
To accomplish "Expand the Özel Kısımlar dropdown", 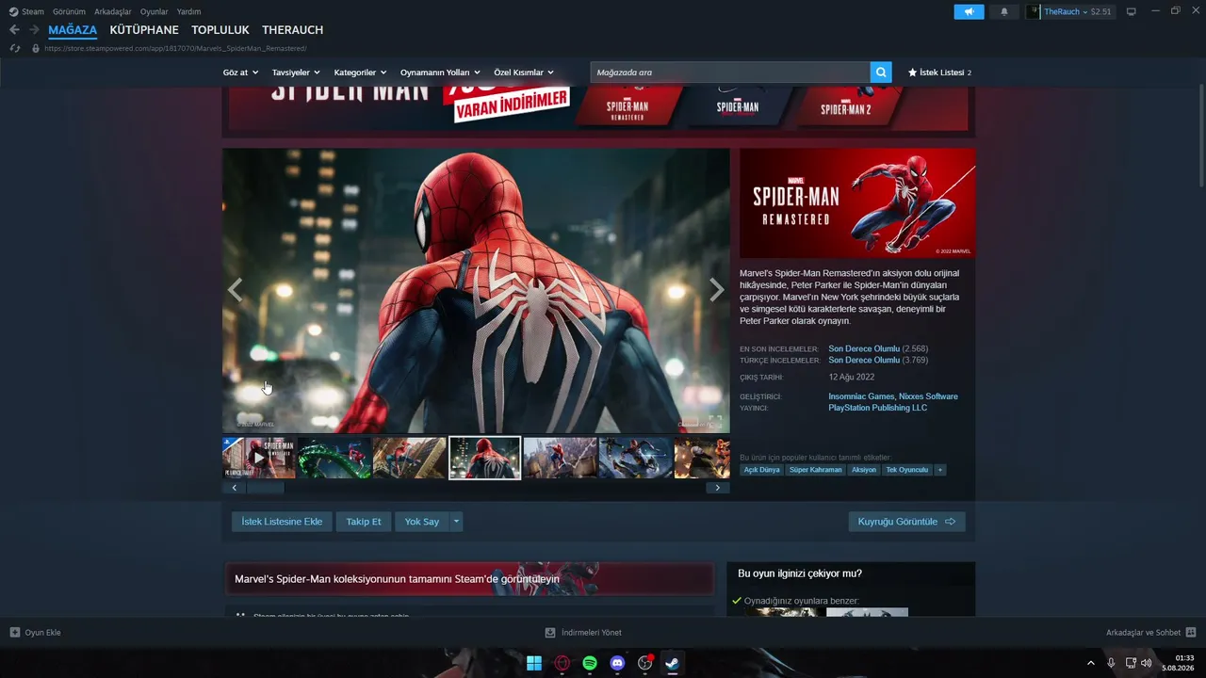I will (524, 73).
